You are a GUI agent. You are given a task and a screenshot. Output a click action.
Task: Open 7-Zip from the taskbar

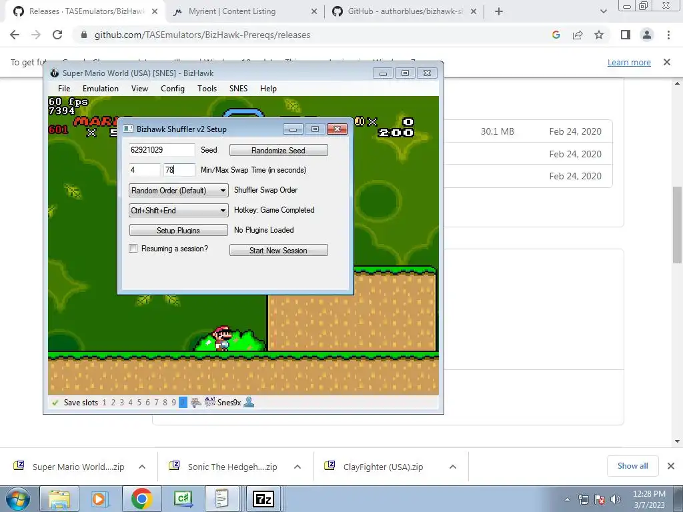pos(263,499)
